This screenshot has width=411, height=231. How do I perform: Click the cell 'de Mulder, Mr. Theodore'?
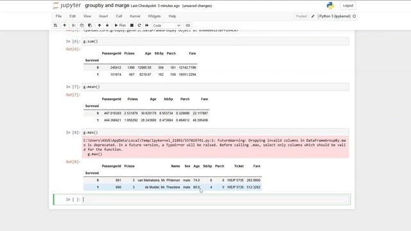coord(162,187)
